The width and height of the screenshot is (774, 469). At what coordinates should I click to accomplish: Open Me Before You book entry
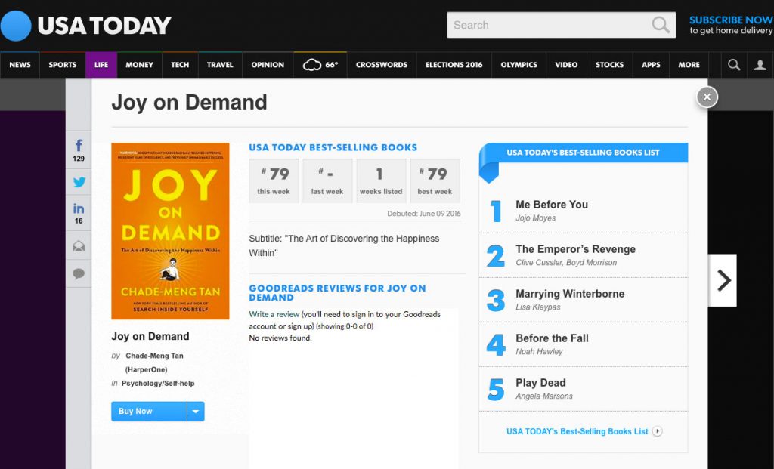coord(583,211)
